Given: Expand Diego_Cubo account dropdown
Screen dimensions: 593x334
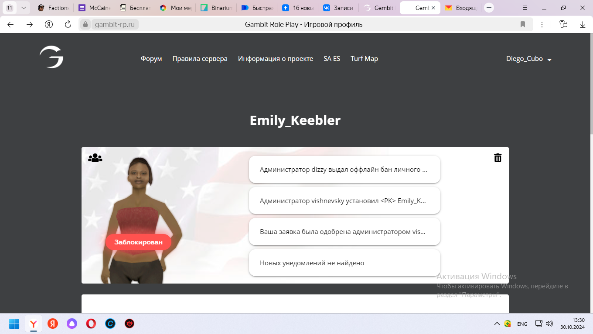Looking at the screenshot, I should pos(528,59).
